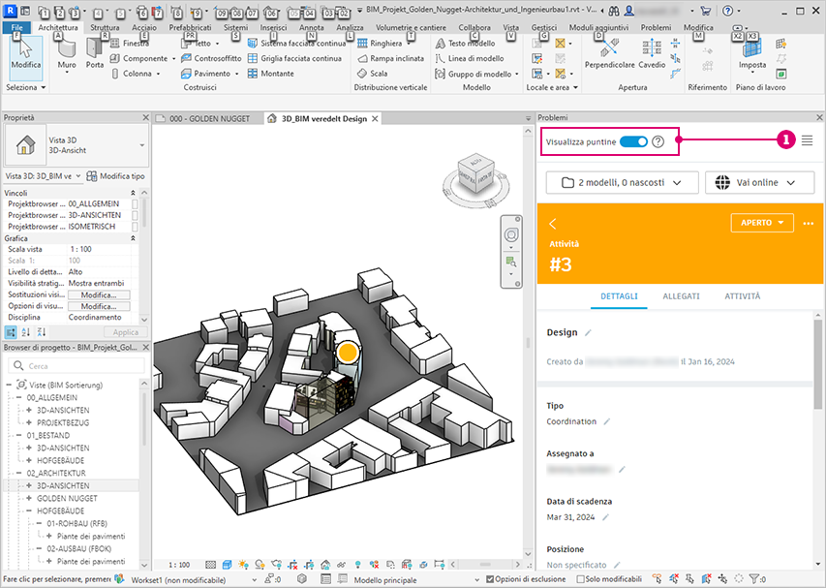Pick the Finestra window tool
This screenshot has width=826, height=588.
click(x=129, y=44)
